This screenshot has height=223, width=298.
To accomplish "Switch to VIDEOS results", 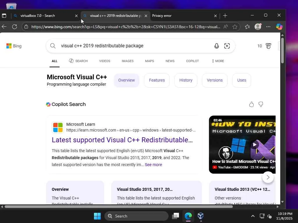I will tap(104, 61).
